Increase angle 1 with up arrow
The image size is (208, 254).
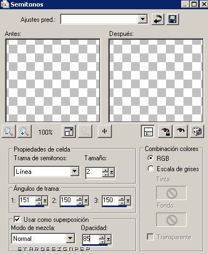pos(39,198)
